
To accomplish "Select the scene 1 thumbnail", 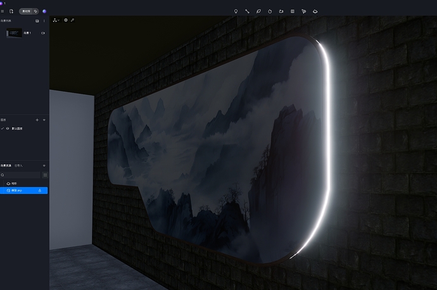I will tap(14, 33).
